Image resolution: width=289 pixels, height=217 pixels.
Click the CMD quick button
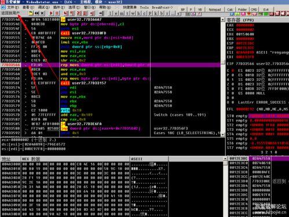[254, 9]
